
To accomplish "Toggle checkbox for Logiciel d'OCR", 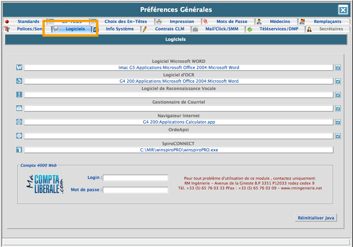I will click(338, 81).
